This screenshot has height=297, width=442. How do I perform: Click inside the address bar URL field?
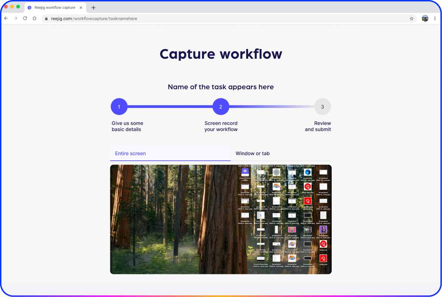pyautogui.click(x=111, y=18)
